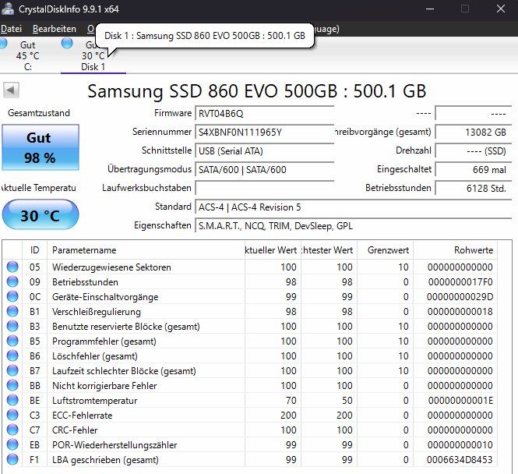This screenshot has height=474, width=518.
Task: Click the CrystalDiskInfo app icon in title bar
Action: pyautogui.click(x=7, y=9)
